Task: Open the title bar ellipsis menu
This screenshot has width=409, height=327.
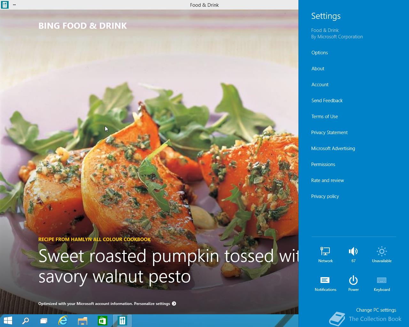Action: (14, 5)
